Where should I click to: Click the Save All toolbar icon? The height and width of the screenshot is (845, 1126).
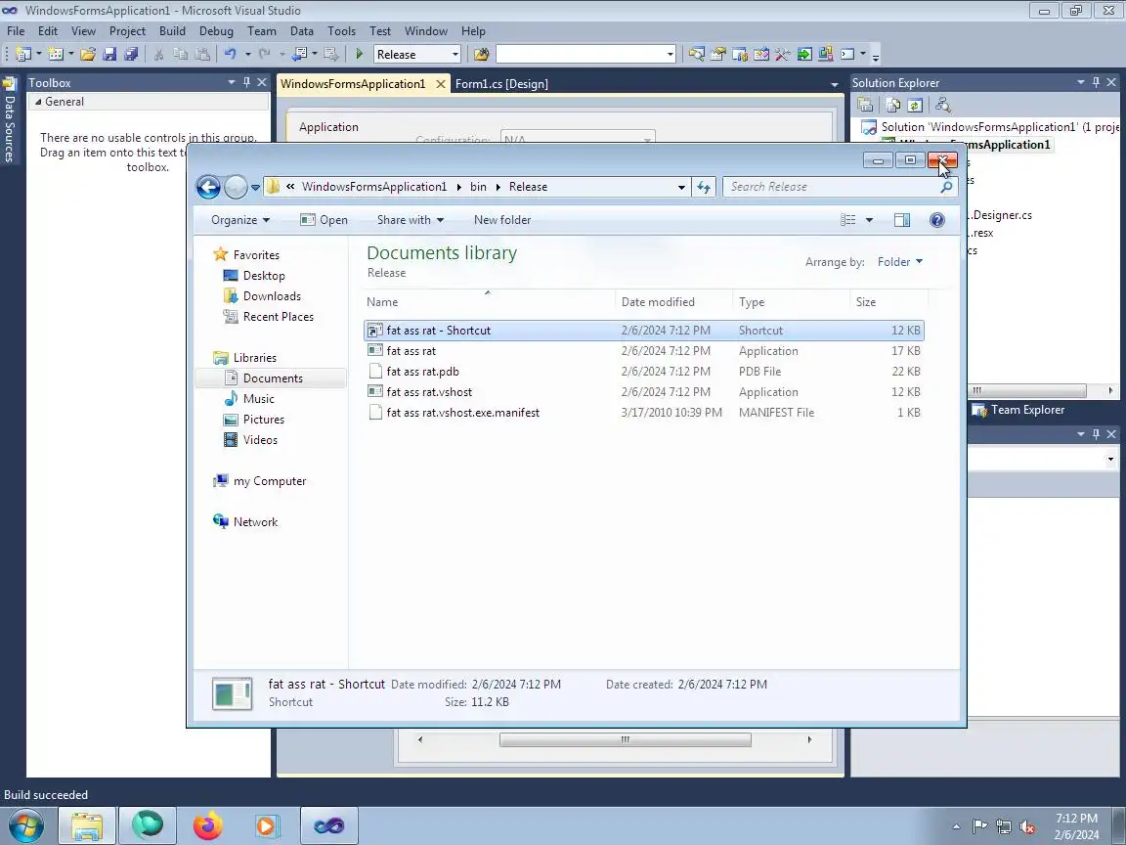pyautogui.click(x=131, y=54)
